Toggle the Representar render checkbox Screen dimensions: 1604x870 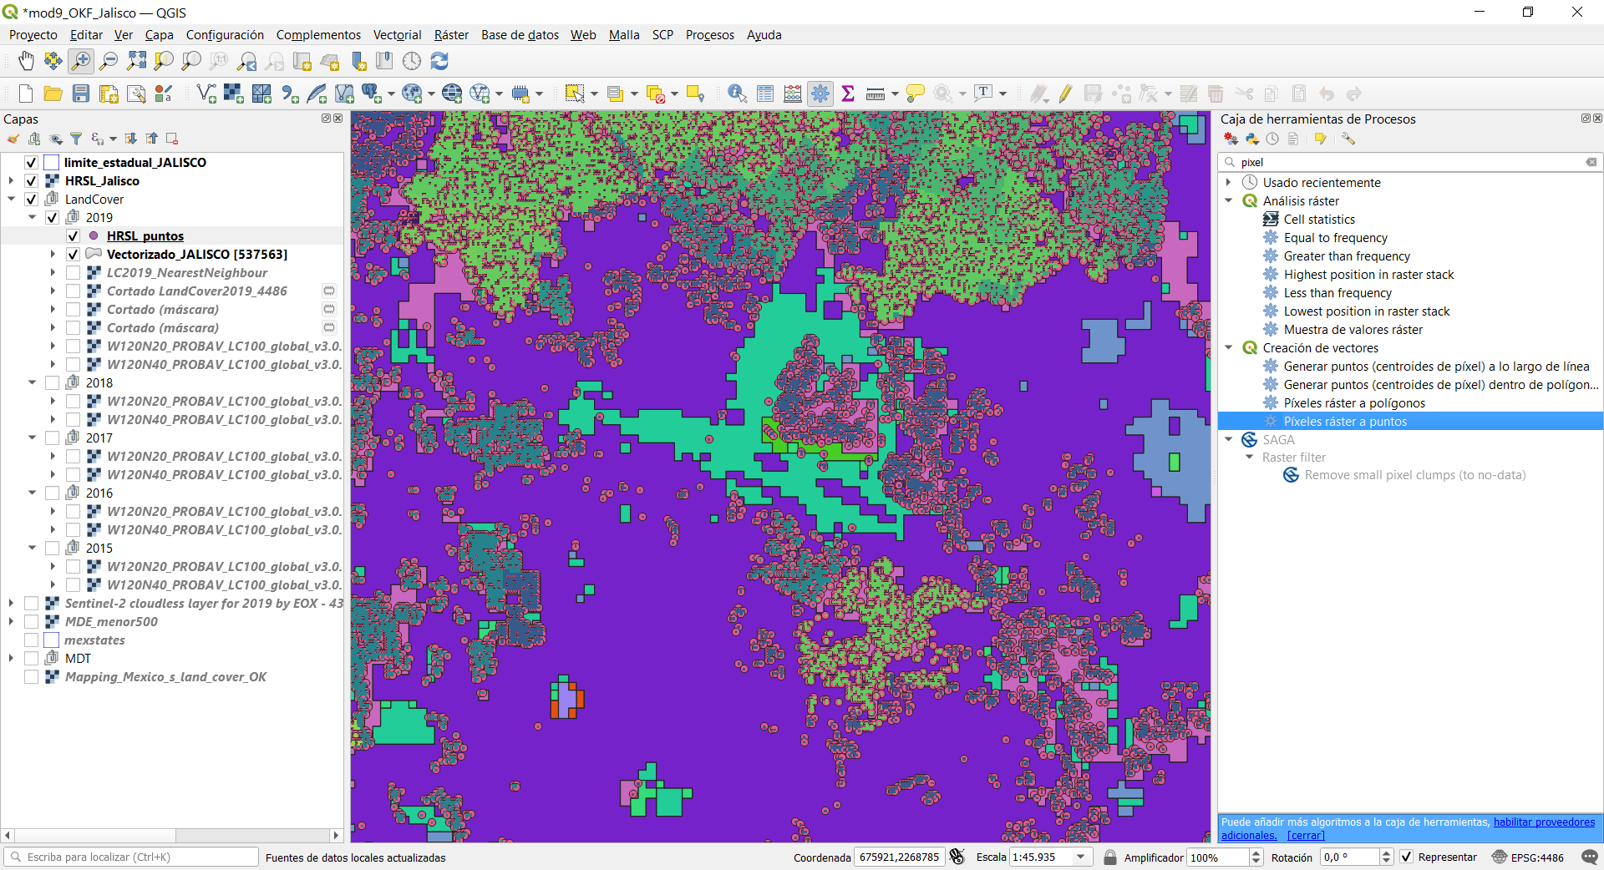coord(1407,857)
